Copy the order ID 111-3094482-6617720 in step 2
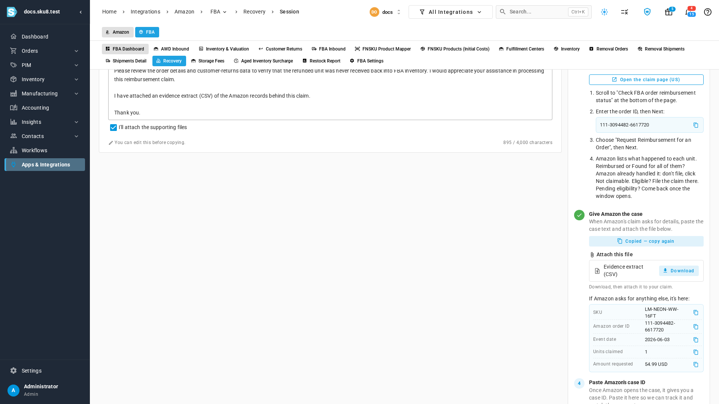 [x=696, y=125]
